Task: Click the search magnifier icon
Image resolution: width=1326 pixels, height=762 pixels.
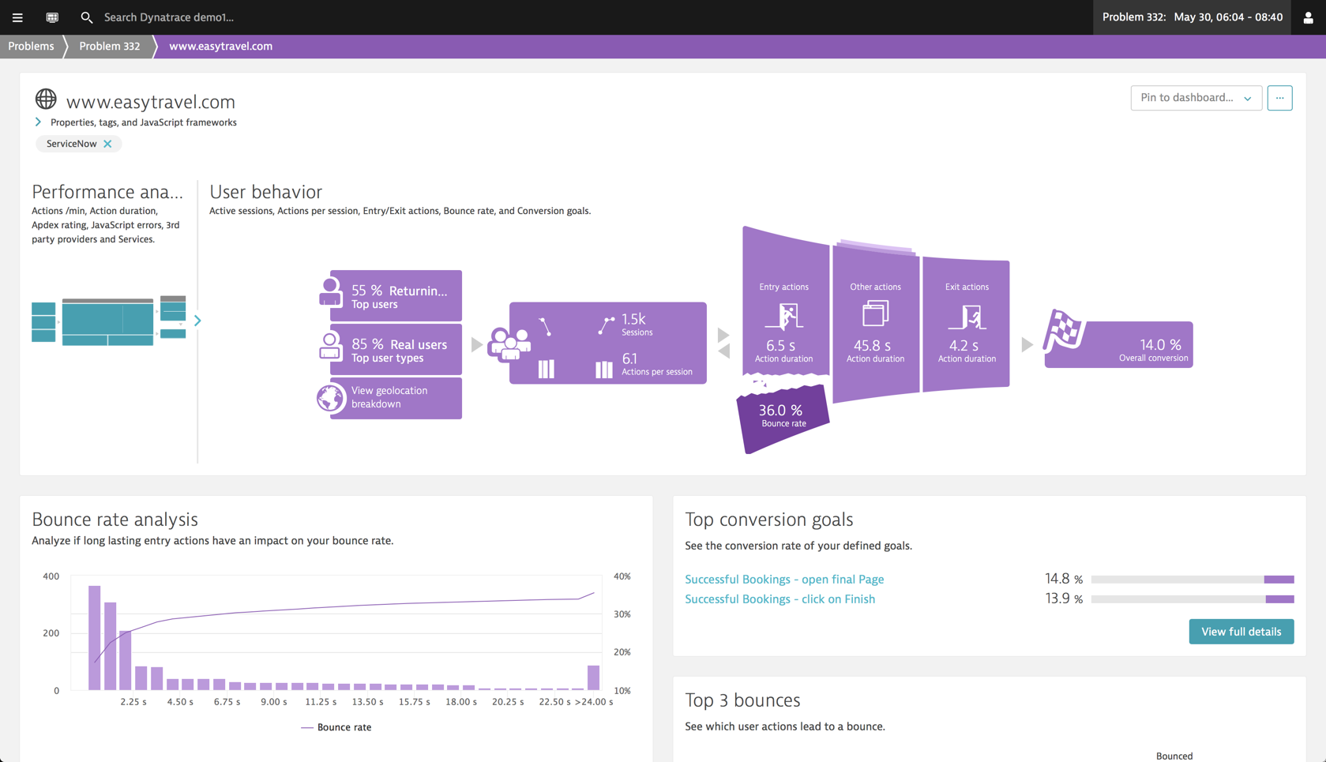Action: [87, 17]
